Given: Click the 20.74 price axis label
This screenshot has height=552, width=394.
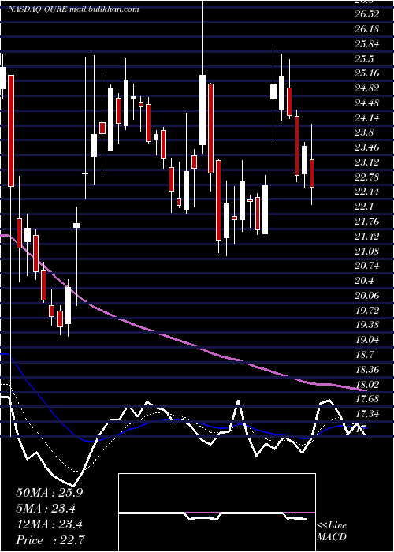Looking at the screenshot, I should [x=366, y=266].
